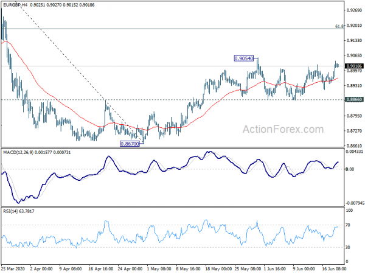Screen dimensions: 365x274
Task: Click the dotted level price tag 0.88660
Action: [x=354, y=99]
